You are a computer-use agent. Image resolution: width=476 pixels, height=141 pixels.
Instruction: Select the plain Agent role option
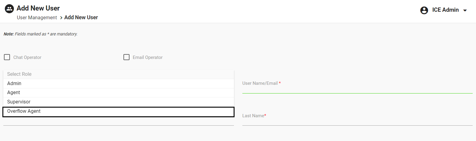14,93
